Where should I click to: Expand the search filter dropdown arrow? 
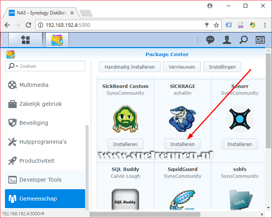[17, 66]
